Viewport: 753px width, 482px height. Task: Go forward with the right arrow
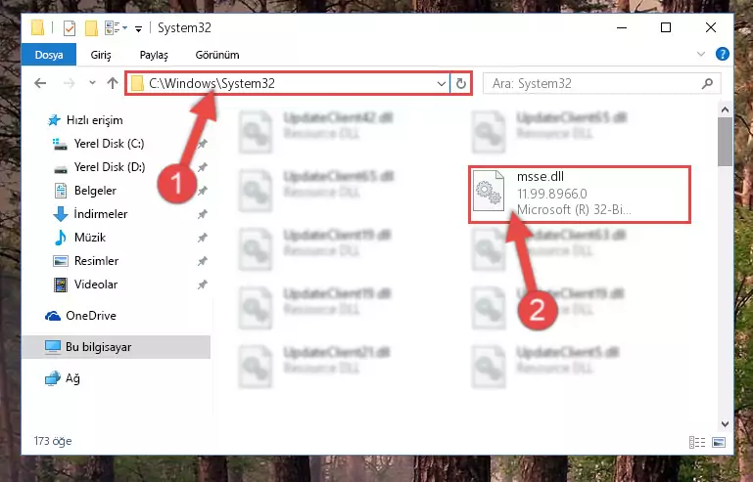coord(70,83)
